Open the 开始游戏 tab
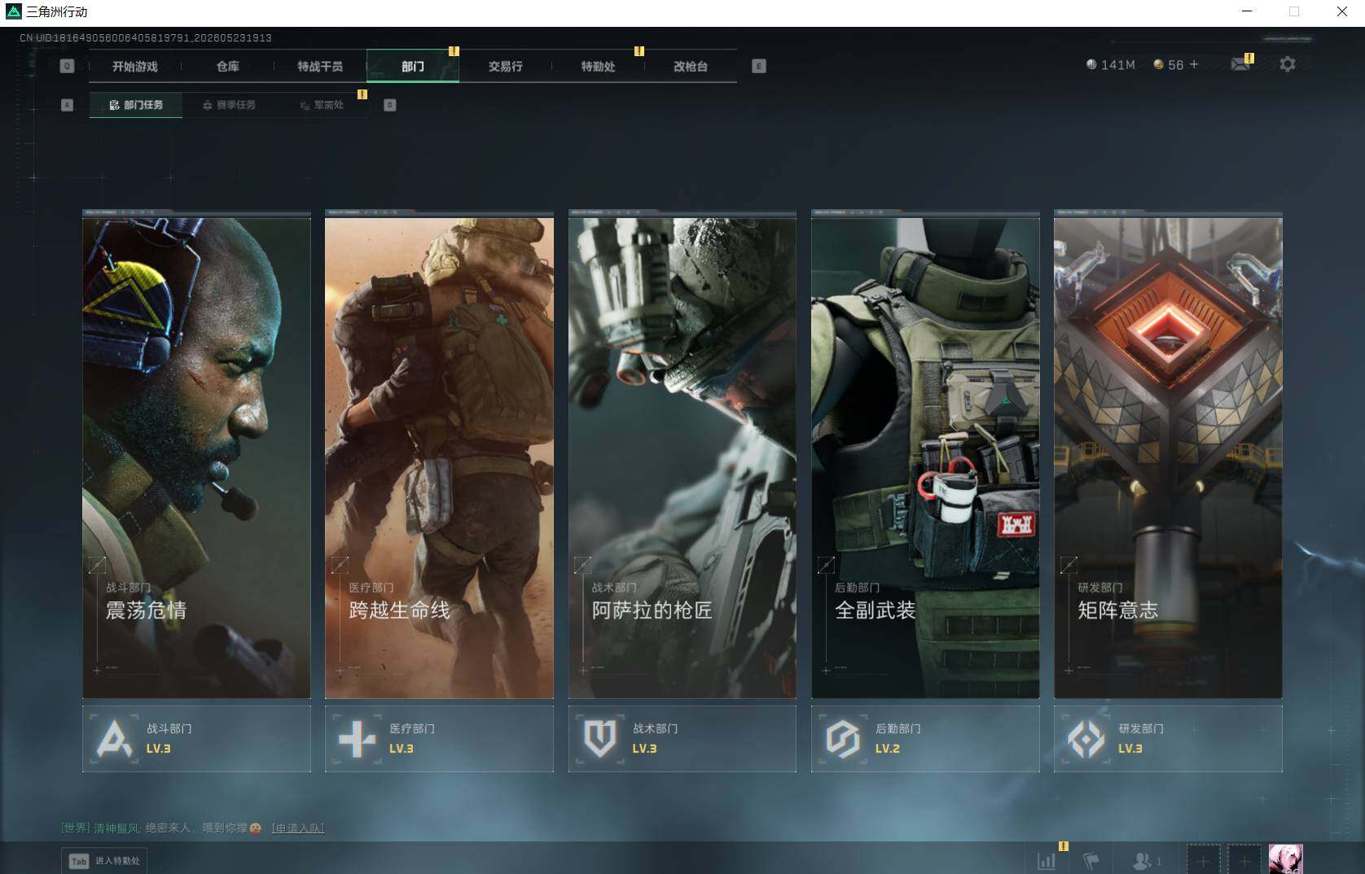This screenshot has width=1365, height=874. 135,66
